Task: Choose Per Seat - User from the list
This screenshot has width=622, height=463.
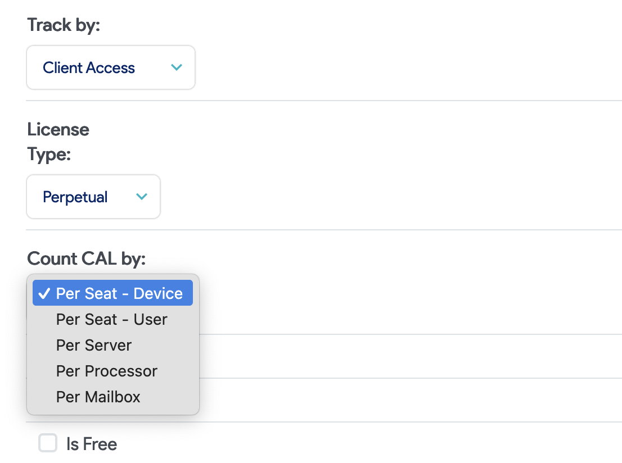Action: coord(111,319)
